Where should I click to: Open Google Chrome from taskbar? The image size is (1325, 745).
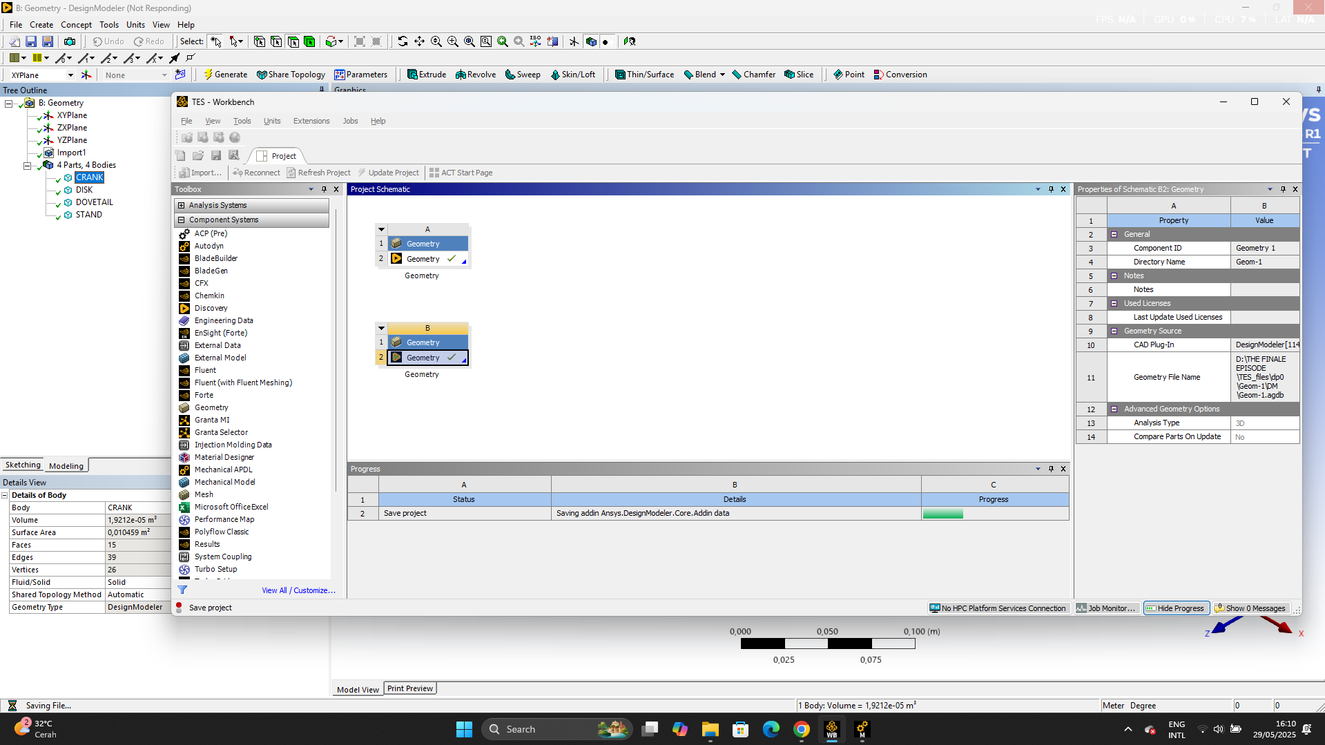(x=802, y=729)
